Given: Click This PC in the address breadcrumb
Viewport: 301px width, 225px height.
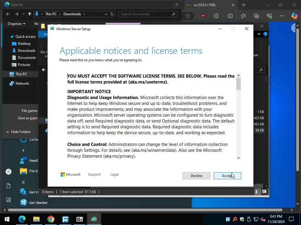Looking at the screenshot, I should (51, 14).
